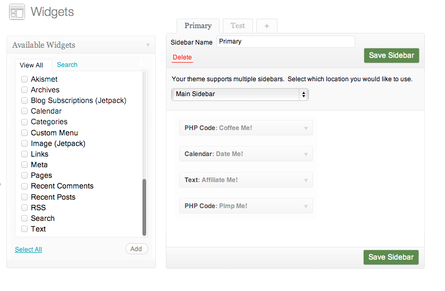445x291 pixels.
Task: Expand the PHP Code: Coffee Me! widget
Action: 306,129
